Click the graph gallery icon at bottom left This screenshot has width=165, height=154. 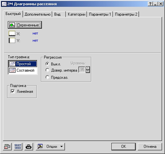pos(7,146)
